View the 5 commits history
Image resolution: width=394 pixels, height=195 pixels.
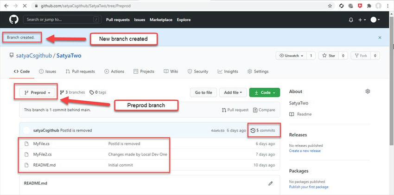[x=263, y=130]
